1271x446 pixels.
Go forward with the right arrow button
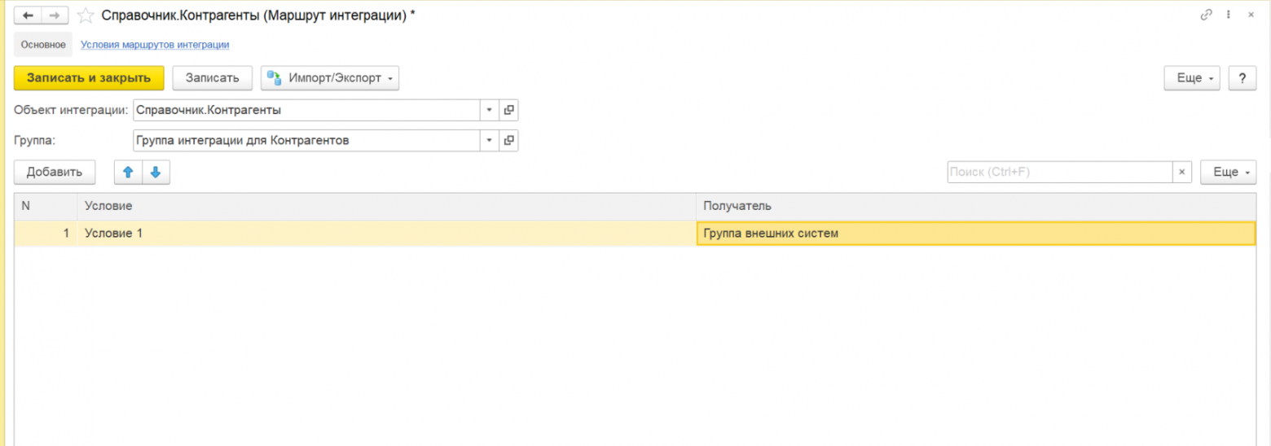[55, 15]
